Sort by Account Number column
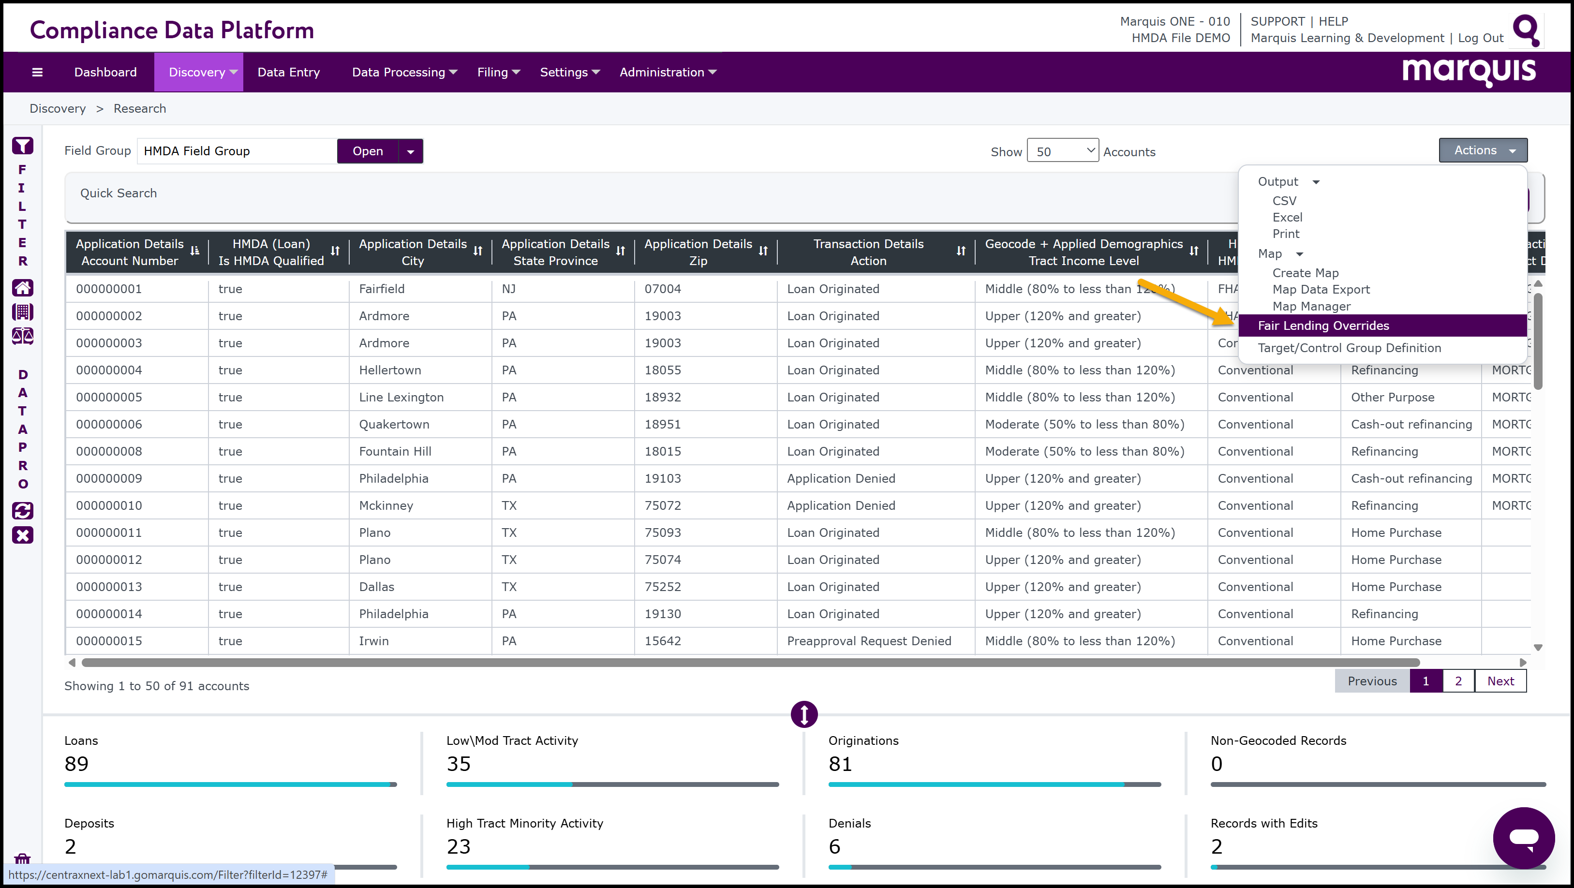The height and width of the screenshot is (888, 1574). 195,251
